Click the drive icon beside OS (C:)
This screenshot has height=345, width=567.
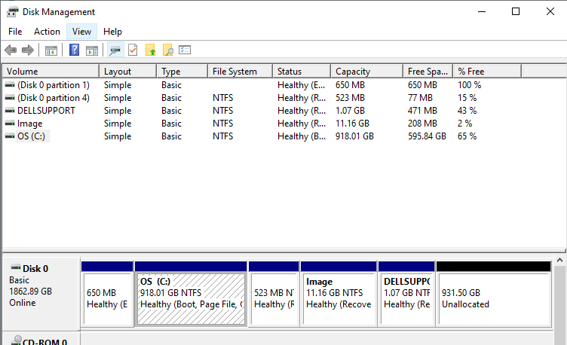10,136
